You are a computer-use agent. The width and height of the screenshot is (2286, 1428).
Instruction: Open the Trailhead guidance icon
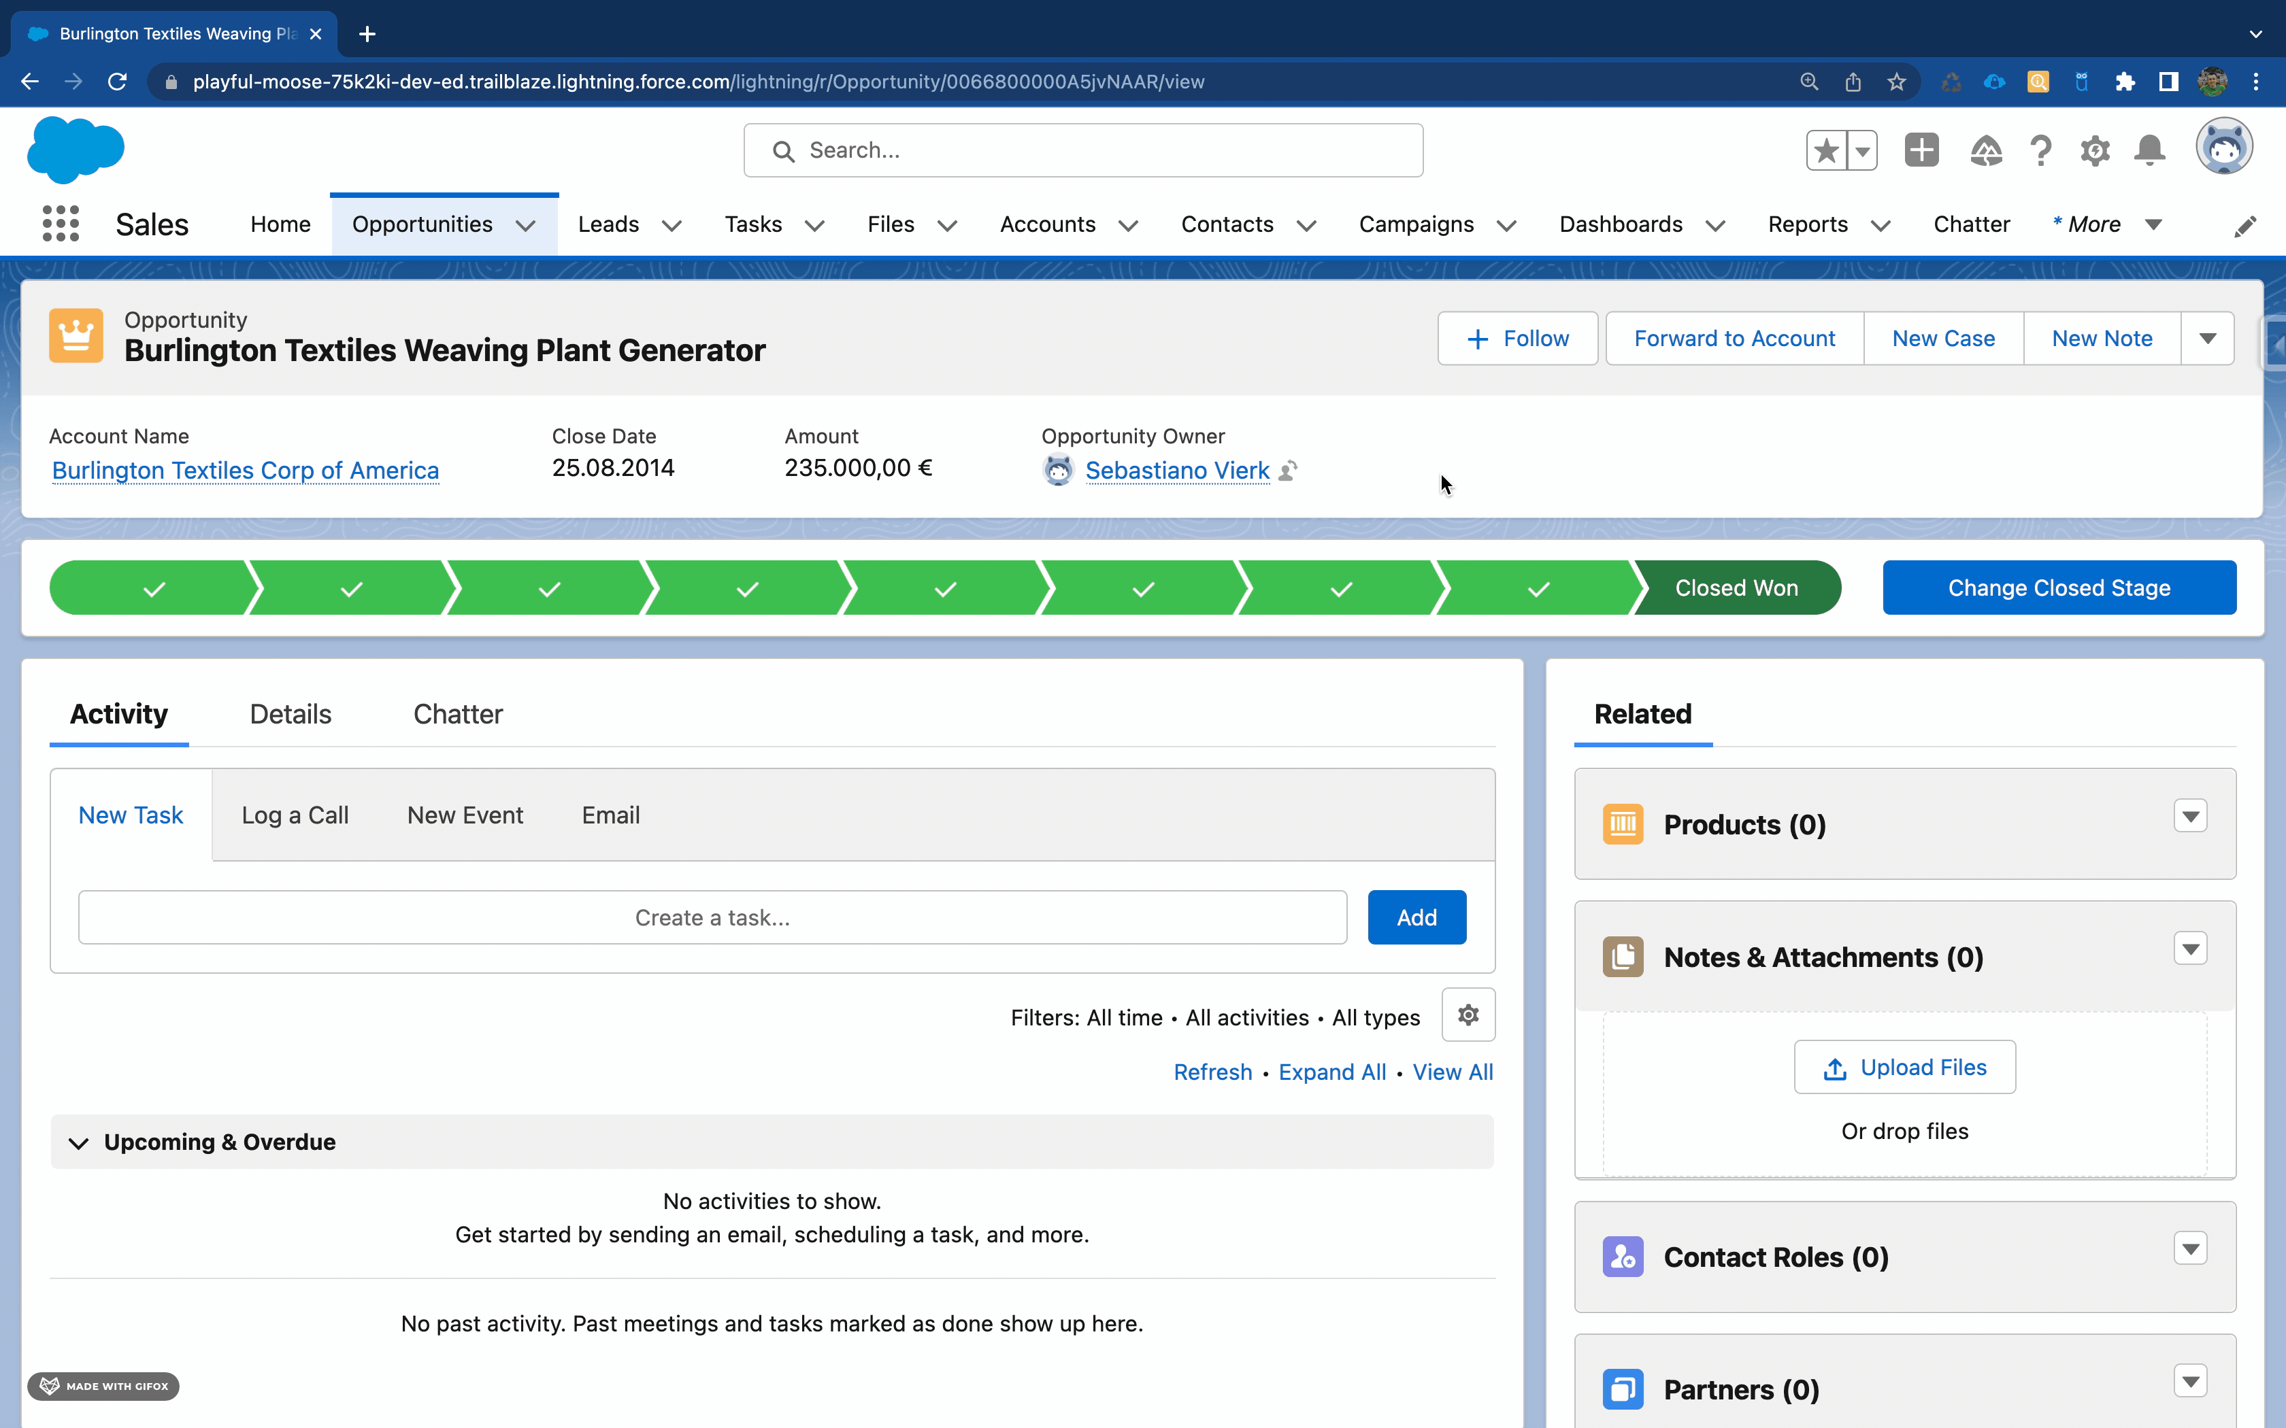pyautogui.click(x=1985, y=150)
